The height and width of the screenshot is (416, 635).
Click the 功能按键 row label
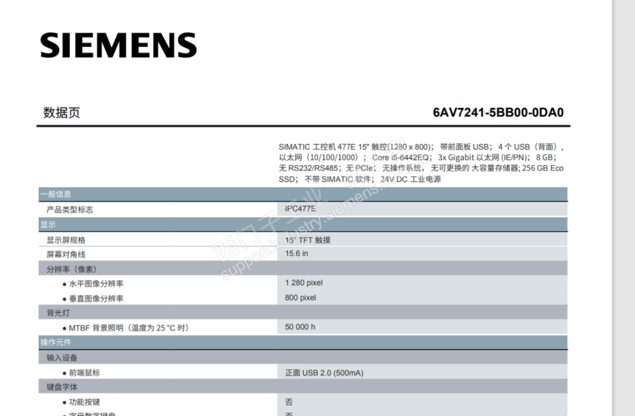(x=84, y=402)
